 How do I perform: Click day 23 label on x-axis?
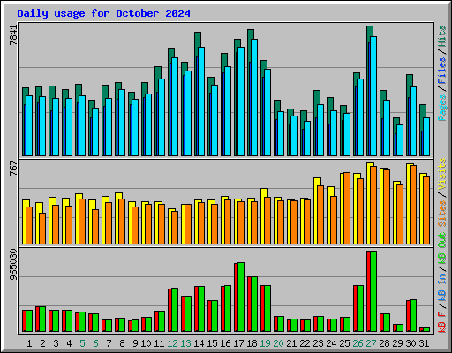pyautogui.click(x=318, y=343)
